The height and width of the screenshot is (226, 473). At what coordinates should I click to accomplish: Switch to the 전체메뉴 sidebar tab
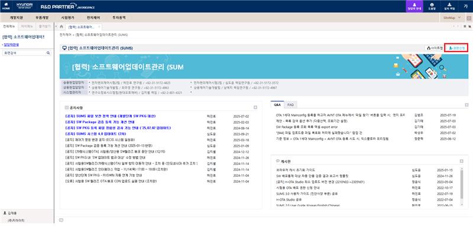point(9,27)
